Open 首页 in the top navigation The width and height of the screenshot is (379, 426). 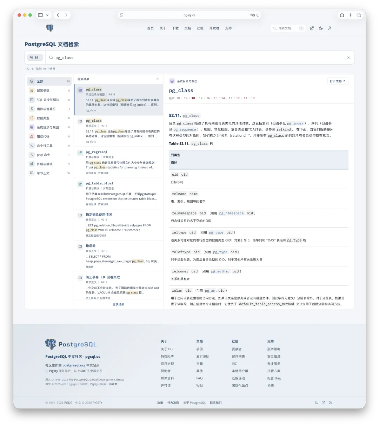150,28
